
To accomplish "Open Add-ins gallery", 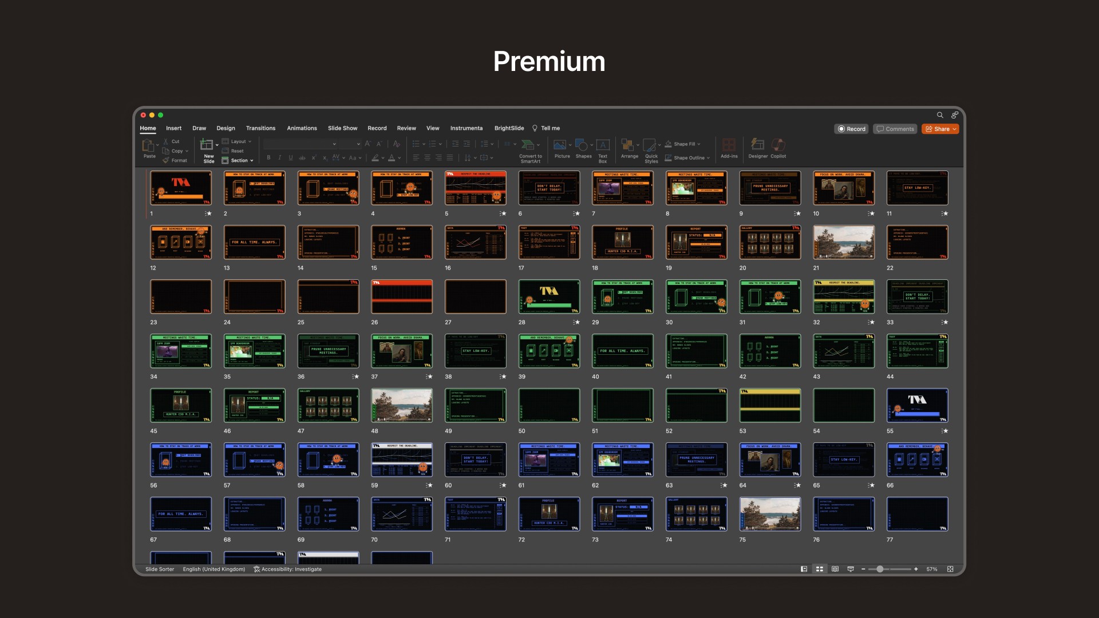I will tap(729, 145).
